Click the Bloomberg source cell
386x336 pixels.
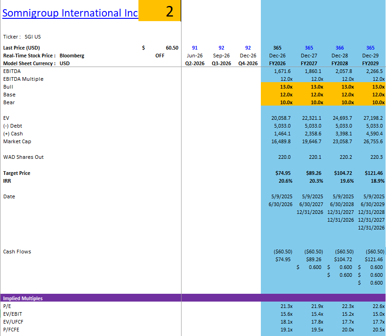point(72,56)
